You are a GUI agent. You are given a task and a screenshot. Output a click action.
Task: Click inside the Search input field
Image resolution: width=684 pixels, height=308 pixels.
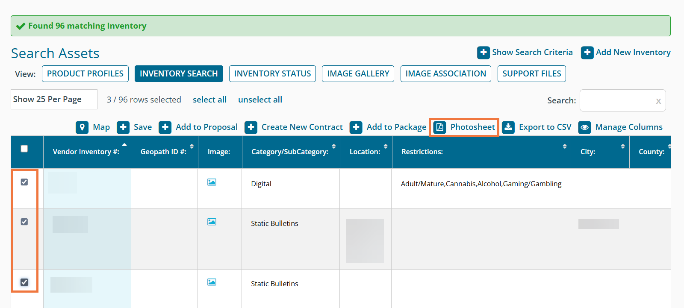point(616,101)
